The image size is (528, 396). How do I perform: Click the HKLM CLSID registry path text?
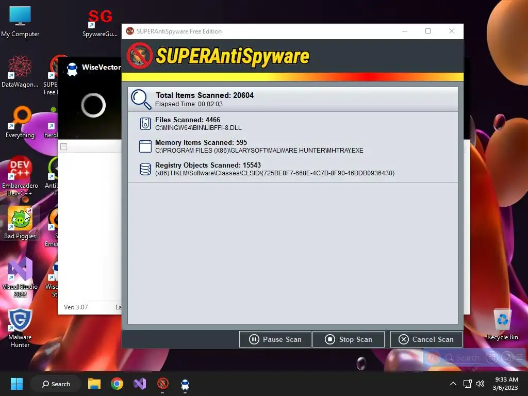(x=274, y=173)
